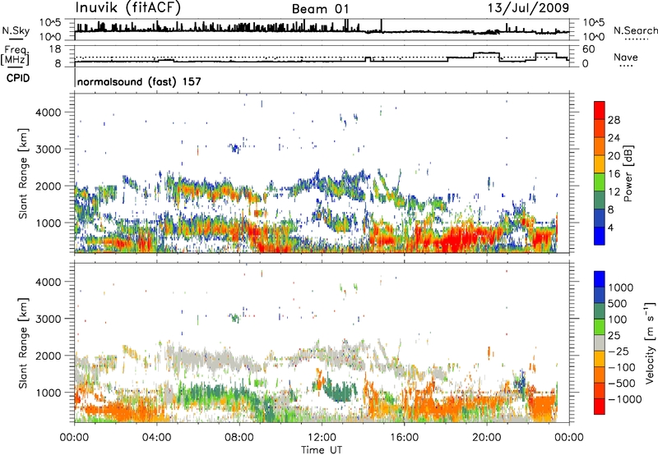Select the "Beam 01" header text
This screenshot has width=658, height=455.
tap(320, 9)
